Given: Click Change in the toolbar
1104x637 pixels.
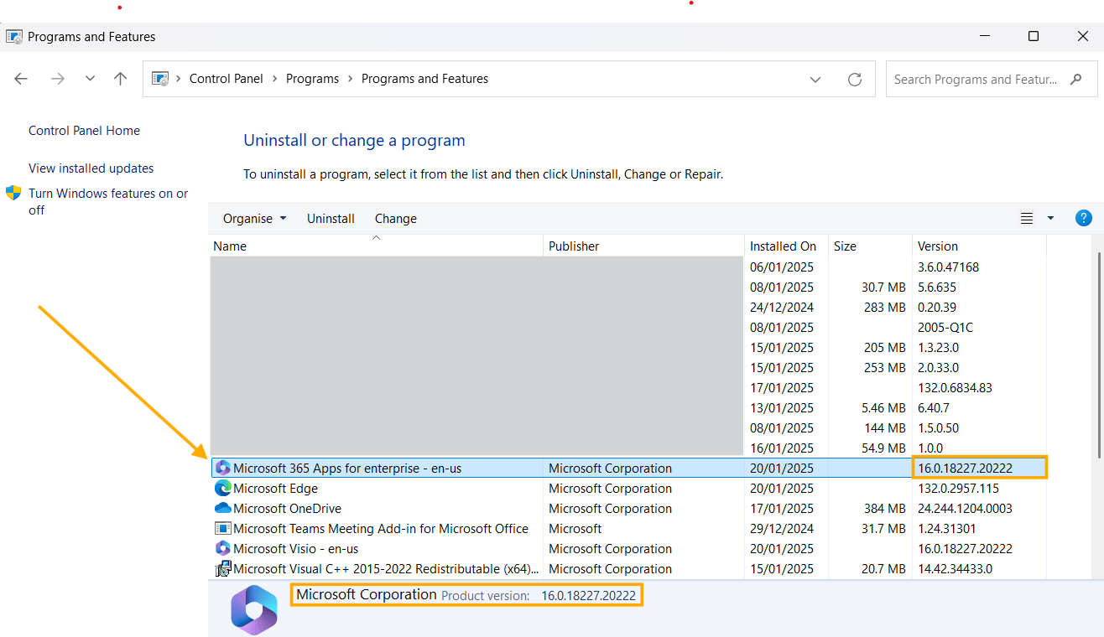Looking at the screenshot, I should pyautogui.click(x=396, y=218).
